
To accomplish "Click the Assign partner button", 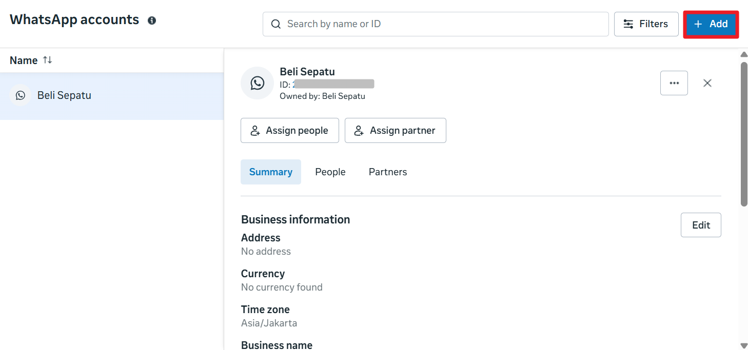I will point(395,131).
